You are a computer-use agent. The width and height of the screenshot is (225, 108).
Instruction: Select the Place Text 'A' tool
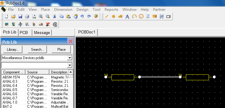127,17
